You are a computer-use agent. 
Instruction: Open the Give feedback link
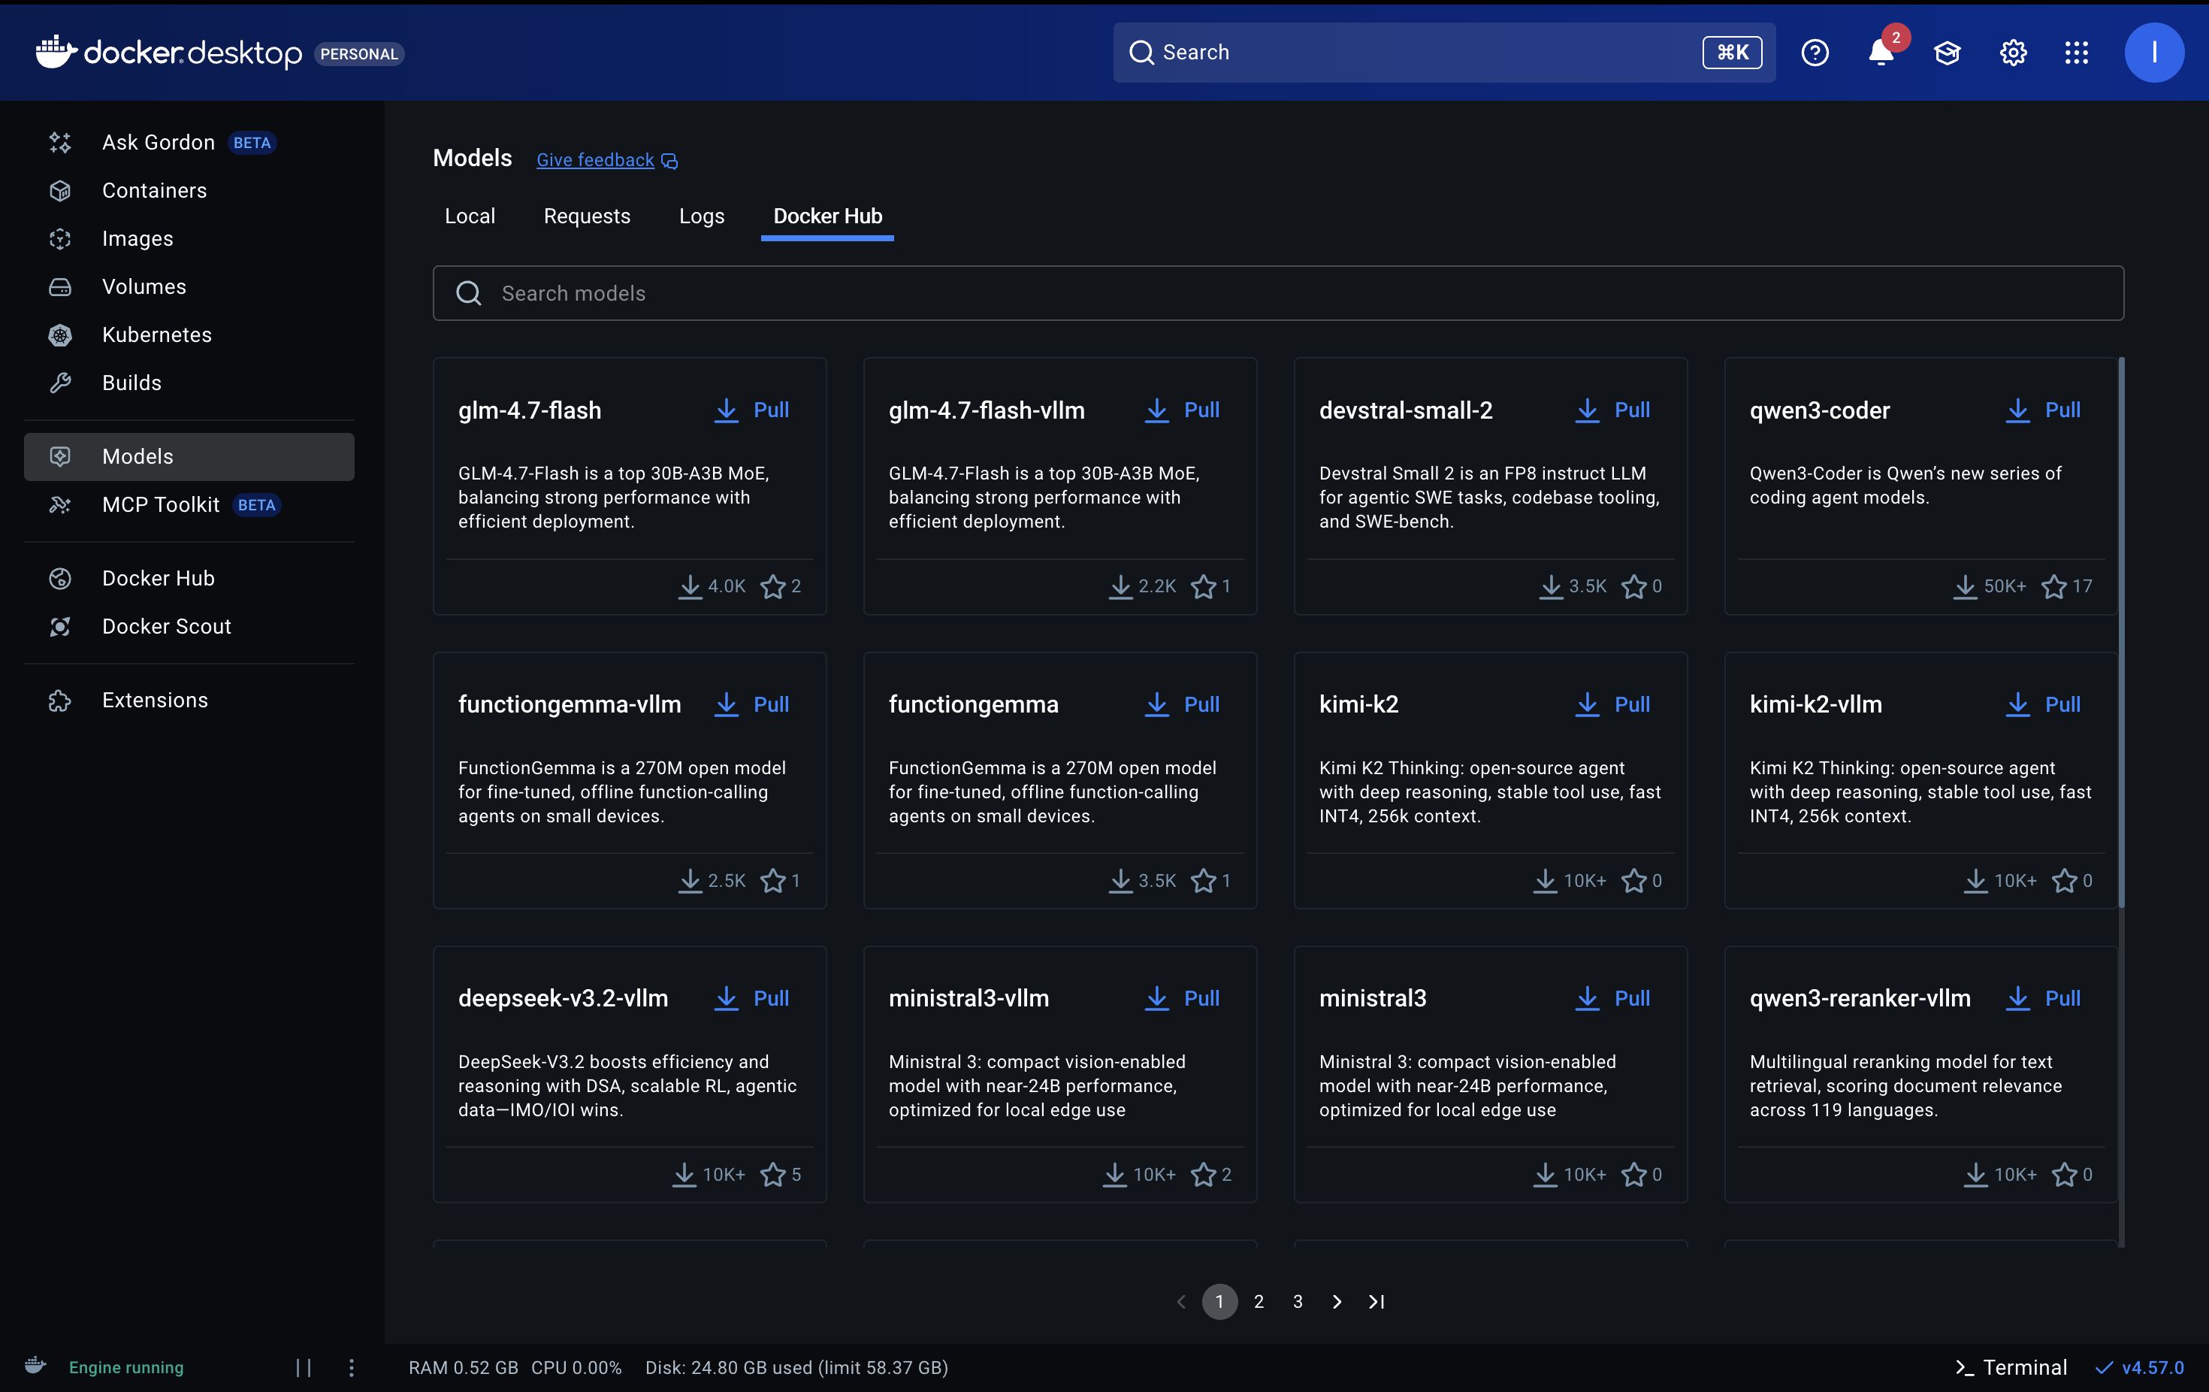595,159
